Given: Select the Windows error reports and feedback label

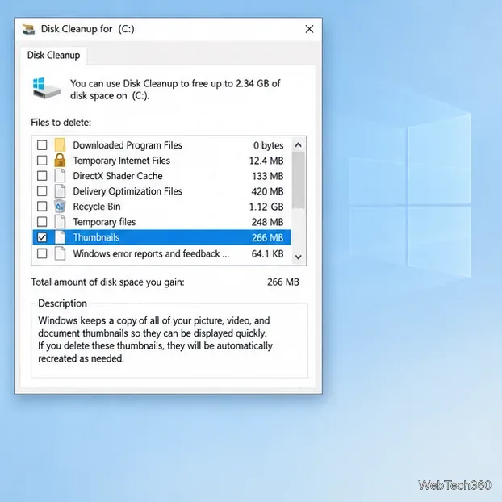Looking at the screenshot, I should coord(151,253).
